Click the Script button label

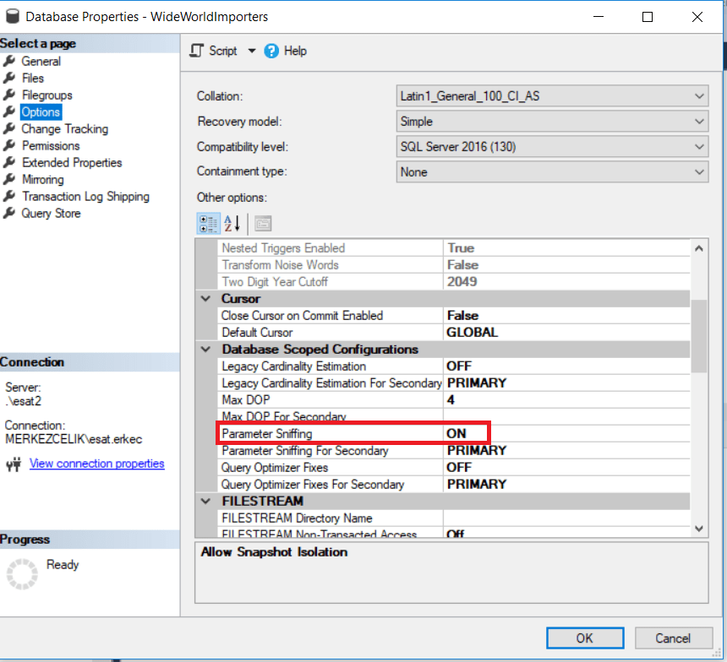223,51
